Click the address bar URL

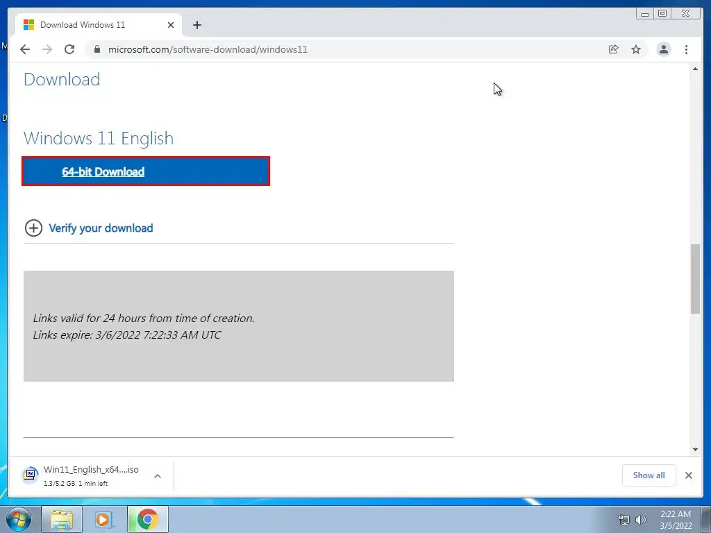coord(208,49)
